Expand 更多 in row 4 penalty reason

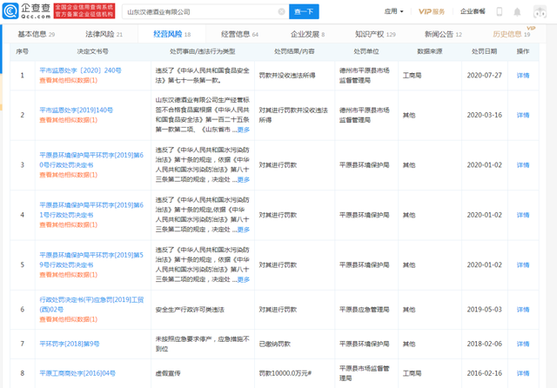[x=244, y=230]
